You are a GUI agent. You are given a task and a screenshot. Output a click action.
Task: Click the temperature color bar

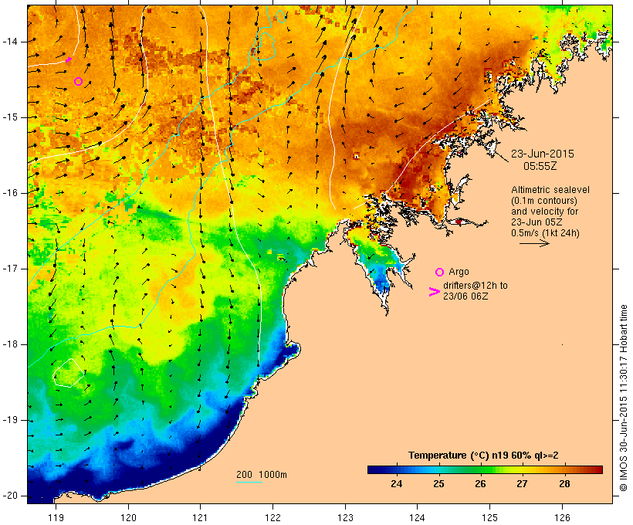[485, 469]
